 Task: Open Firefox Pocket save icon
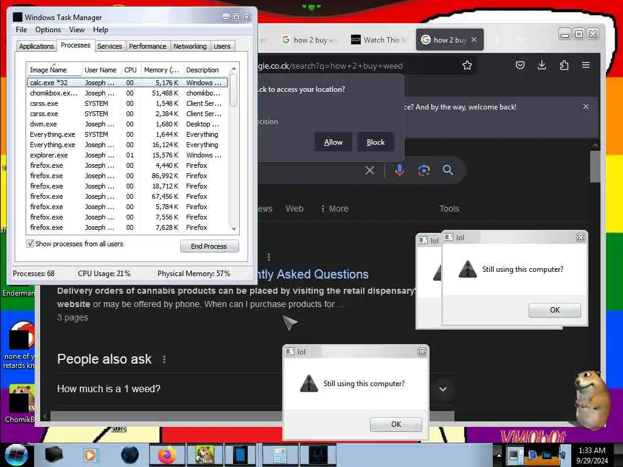point(520,65)
